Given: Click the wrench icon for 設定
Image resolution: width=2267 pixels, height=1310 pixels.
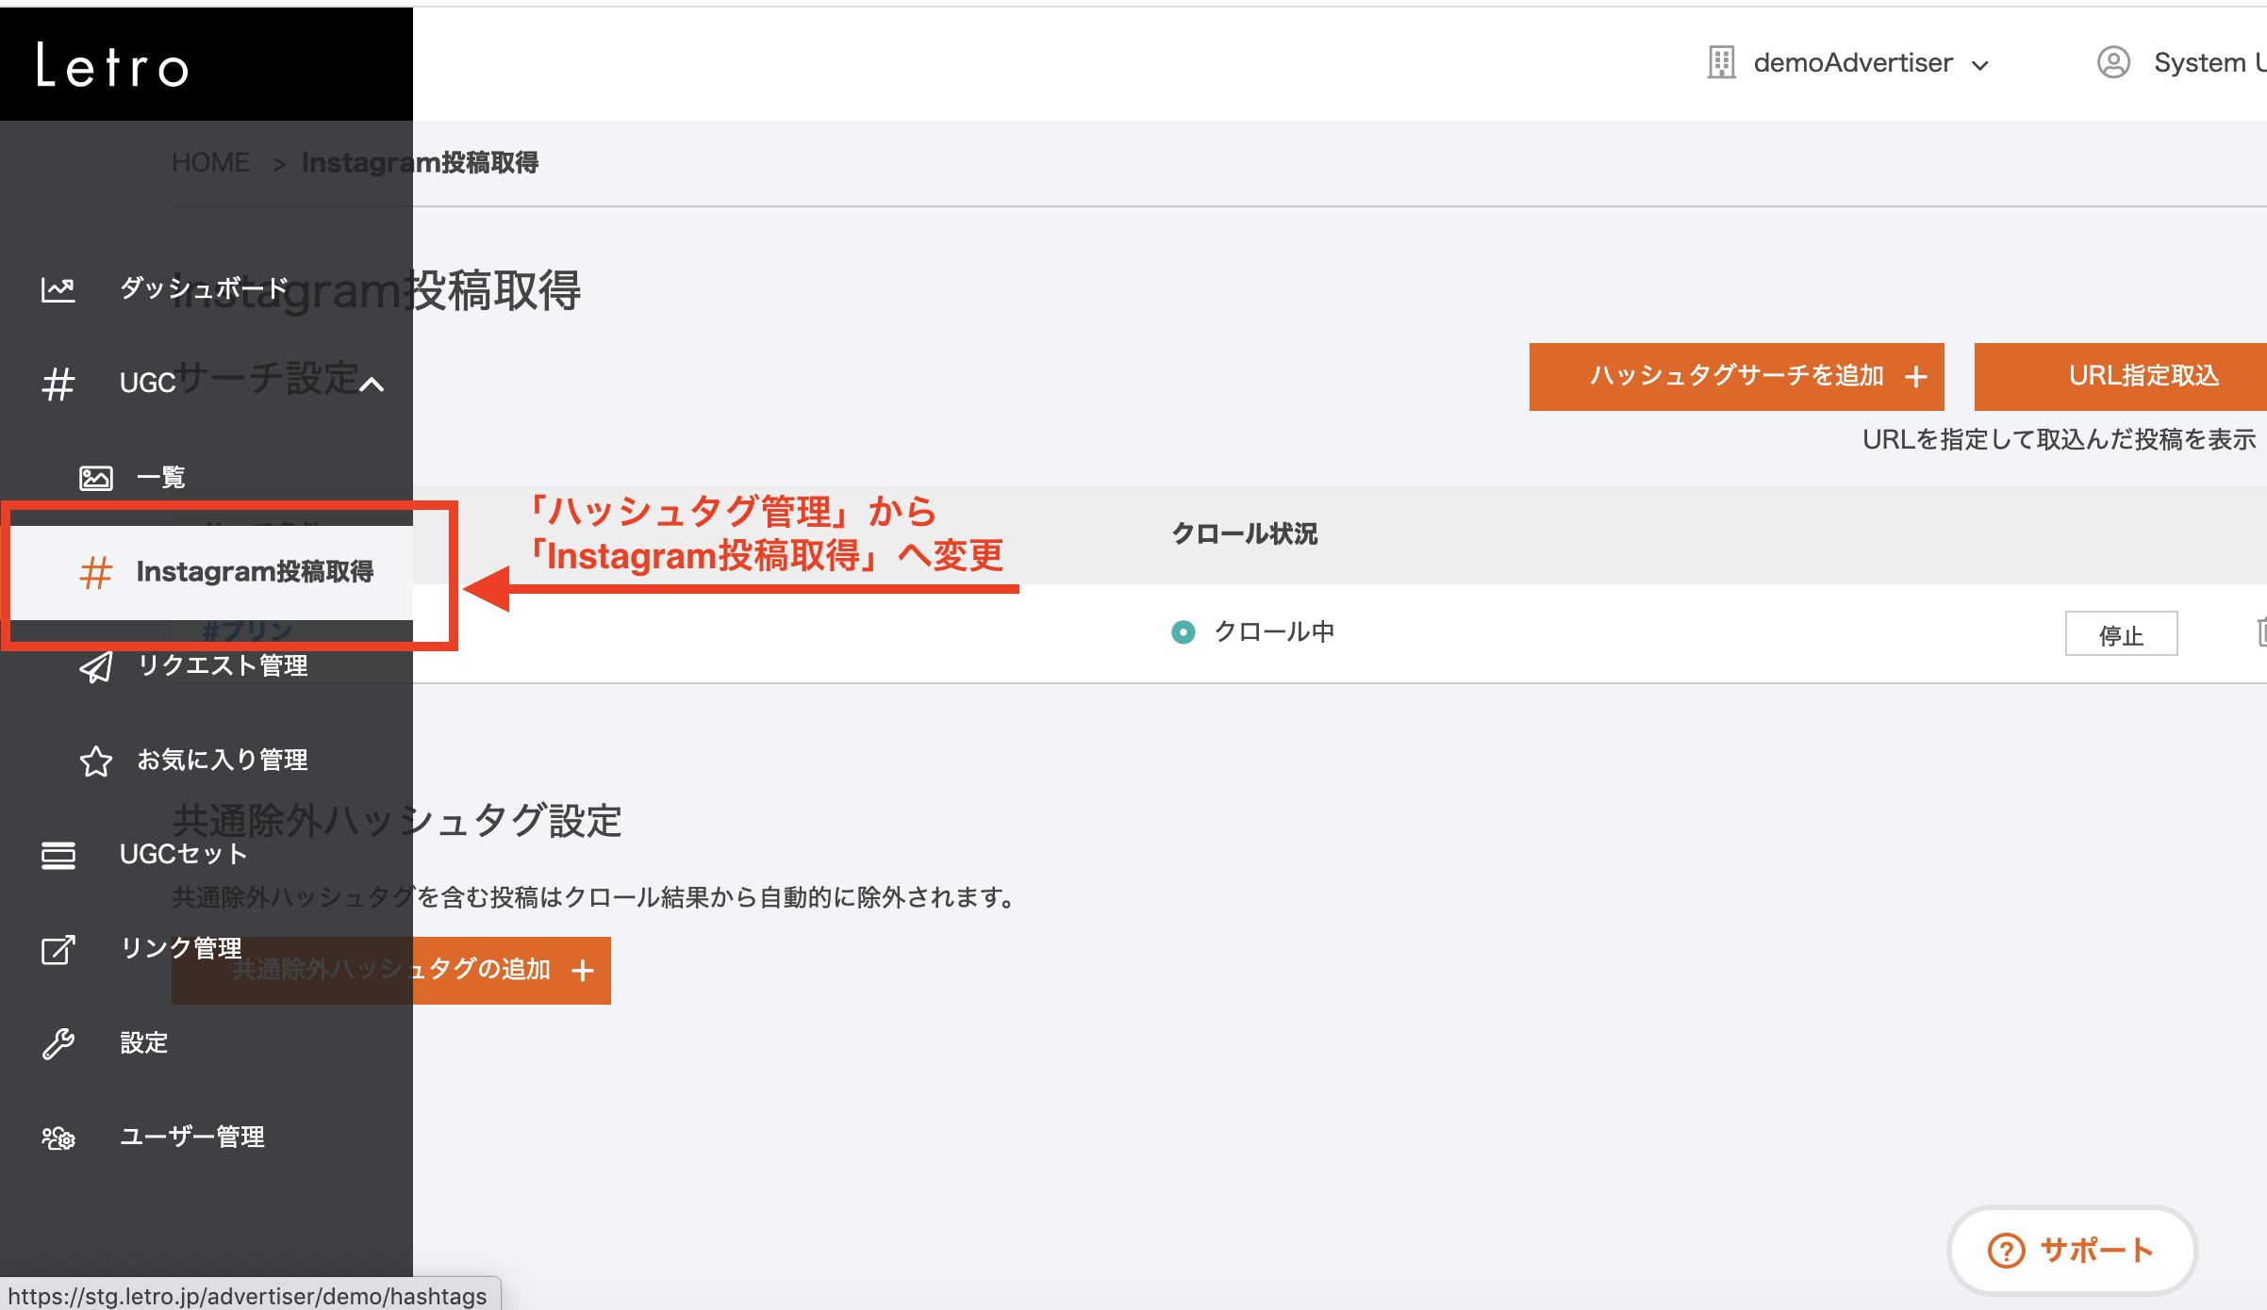Looking at the screenshot, I should click(58, 1043).
